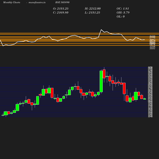Click the munafasutra.in label
The width and height of the screenshot is (159, 159).
[37, 3]
